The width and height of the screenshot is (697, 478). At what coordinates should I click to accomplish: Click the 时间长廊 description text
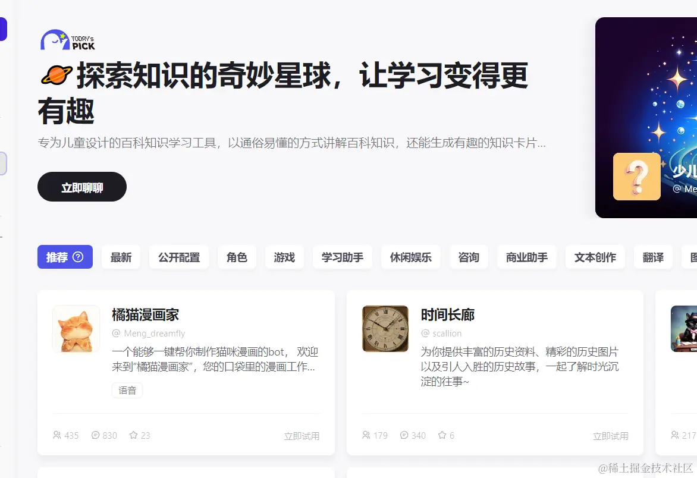[520, 366]
